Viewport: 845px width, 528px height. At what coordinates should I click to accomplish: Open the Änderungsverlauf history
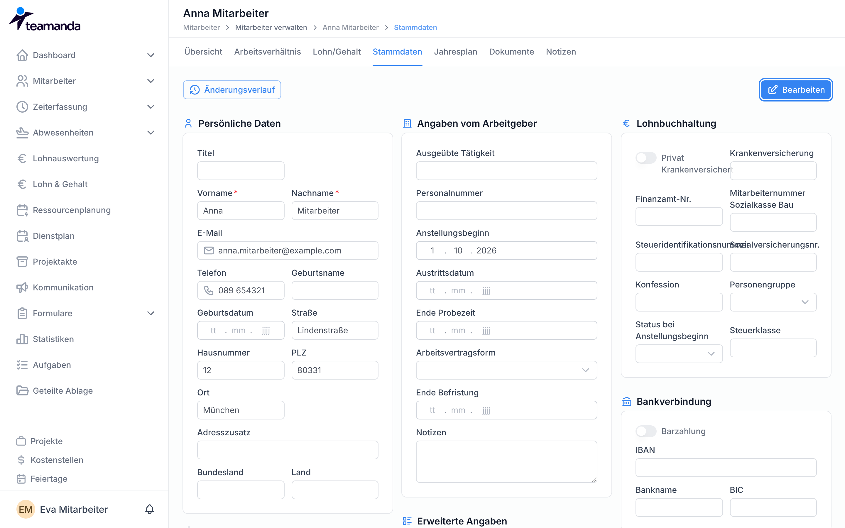click(x=232, y=90)
